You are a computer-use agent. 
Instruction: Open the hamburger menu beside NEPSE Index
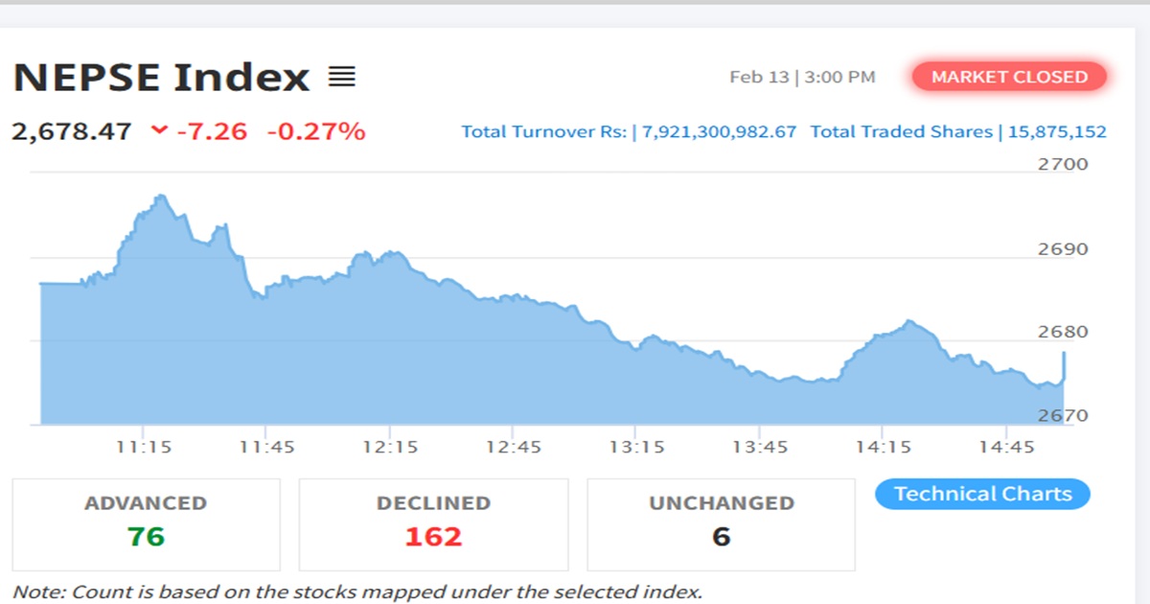point(342,77)
